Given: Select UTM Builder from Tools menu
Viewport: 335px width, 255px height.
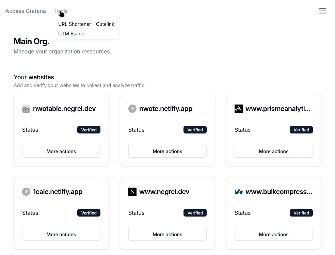Looking at the screenshot, I should click(72, 33).
